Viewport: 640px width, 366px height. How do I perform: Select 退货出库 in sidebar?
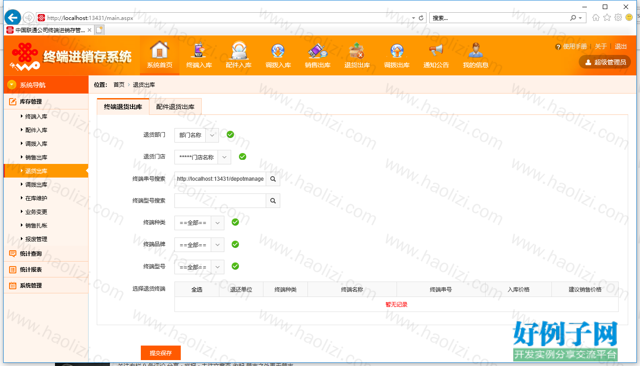pos(46,171)
